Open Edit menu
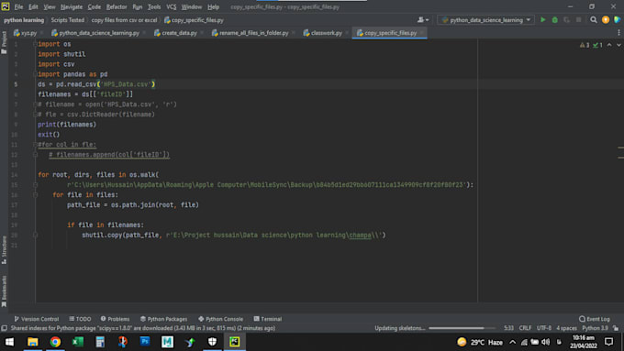The height and width of the screenshot is (351, 624). click(x=33, y=6)
